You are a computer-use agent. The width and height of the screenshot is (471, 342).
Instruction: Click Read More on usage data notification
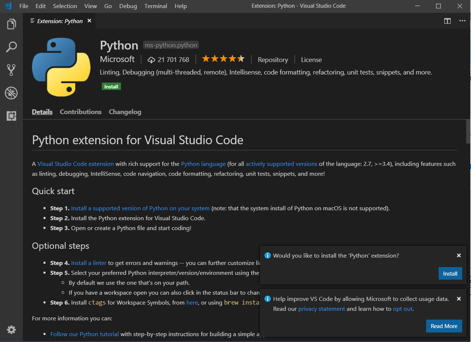[444, 326]
